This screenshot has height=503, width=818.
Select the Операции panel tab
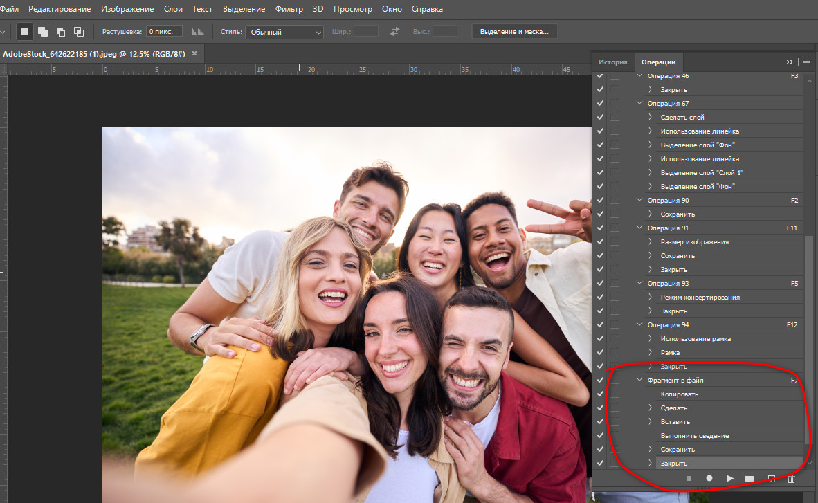658,62
